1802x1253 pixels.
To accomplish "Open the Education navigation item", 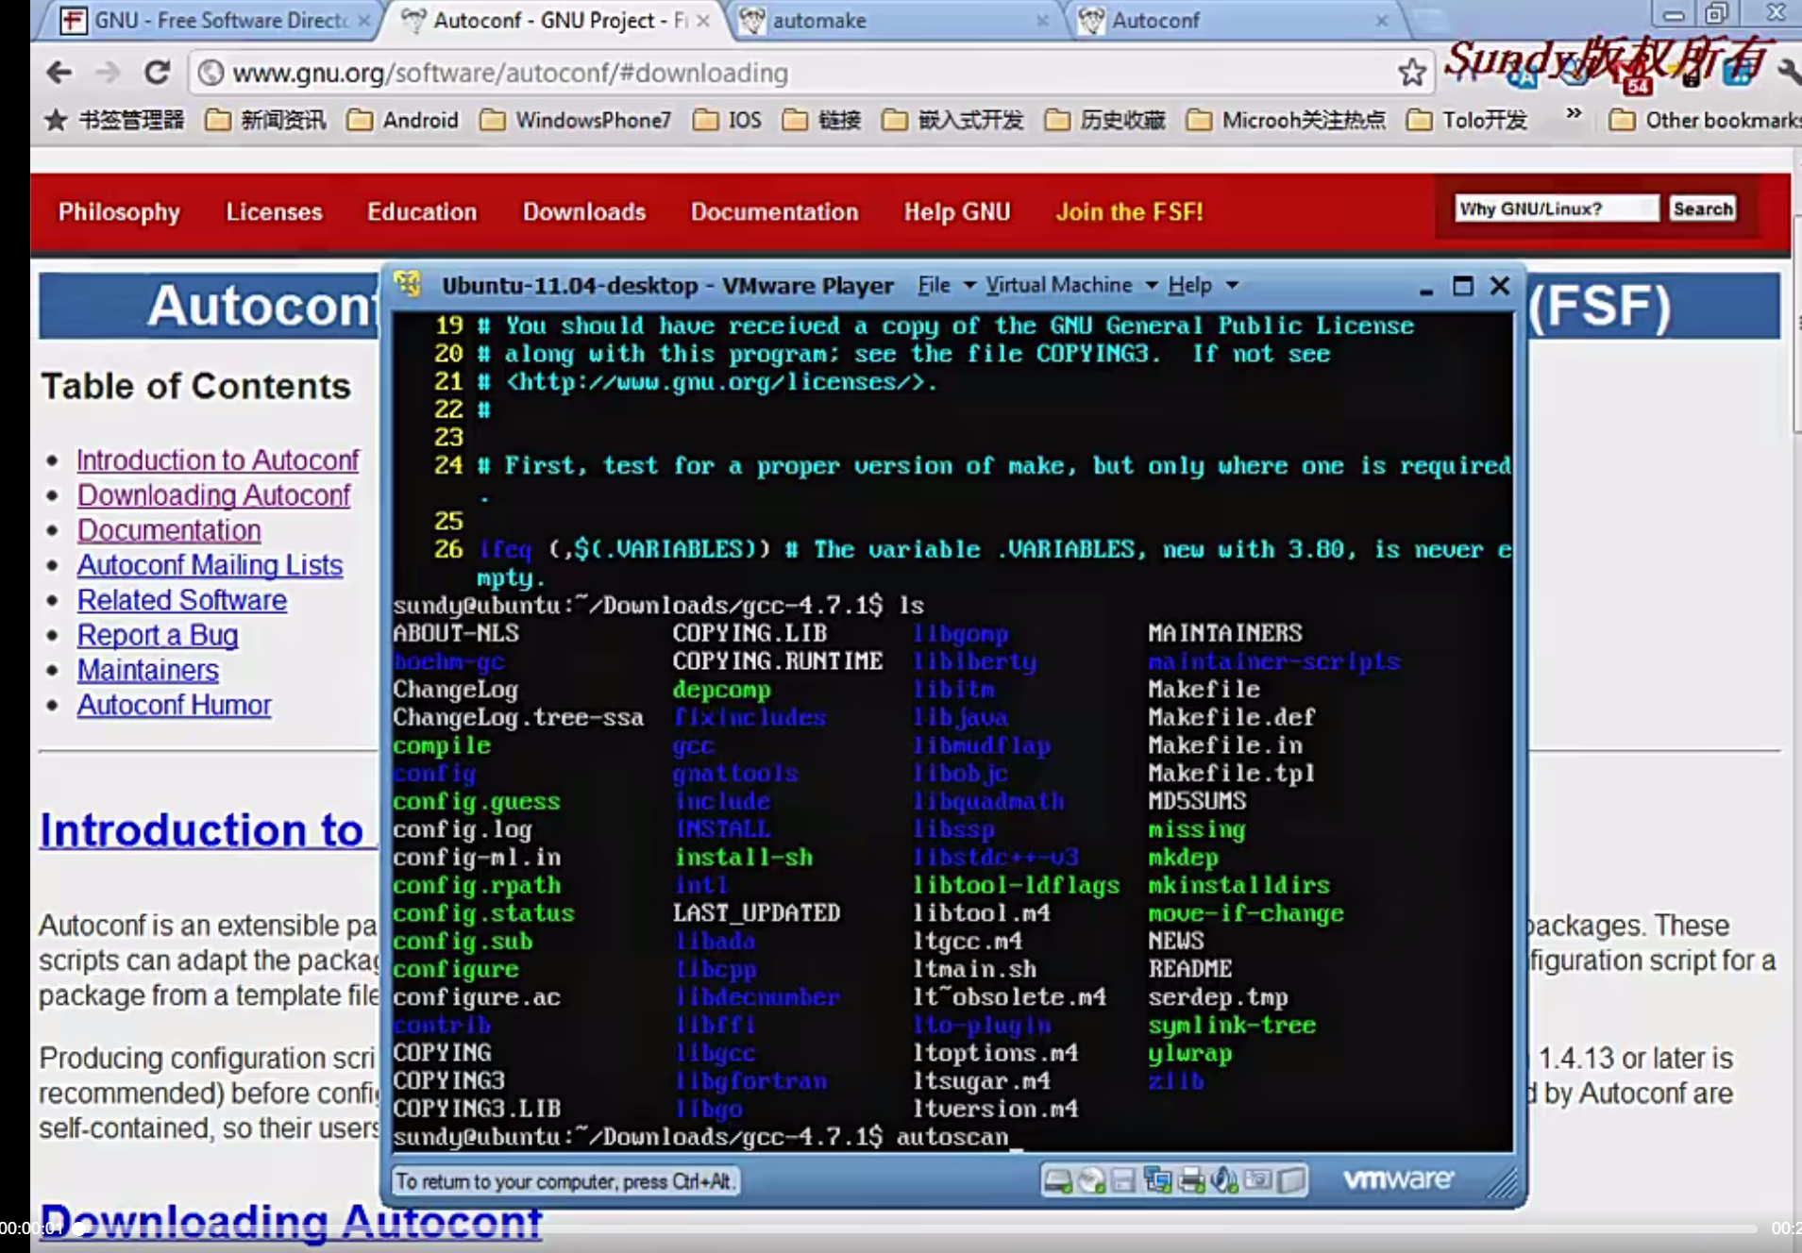I will coord(422,211).
